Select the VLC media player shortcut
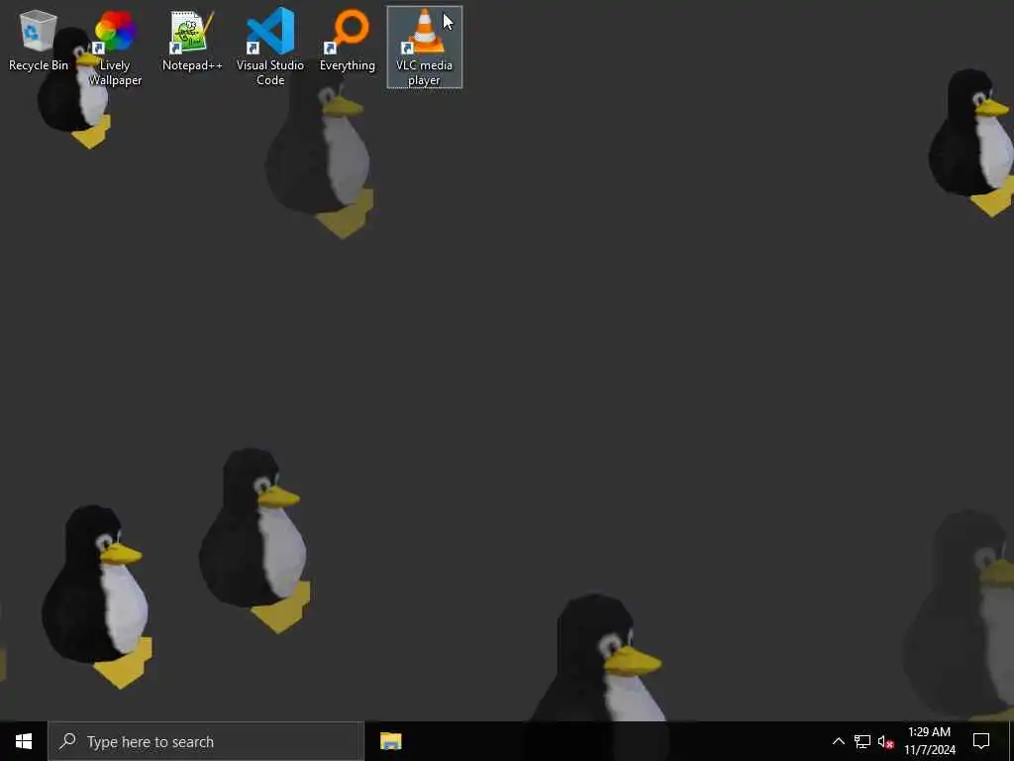 pyautogui.click(x=424, y=48)
